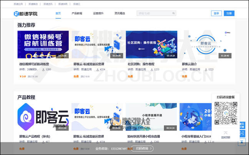Click 免费 label under 即客云简介 course
249x155 pixels.
click(x=184, y=77)
